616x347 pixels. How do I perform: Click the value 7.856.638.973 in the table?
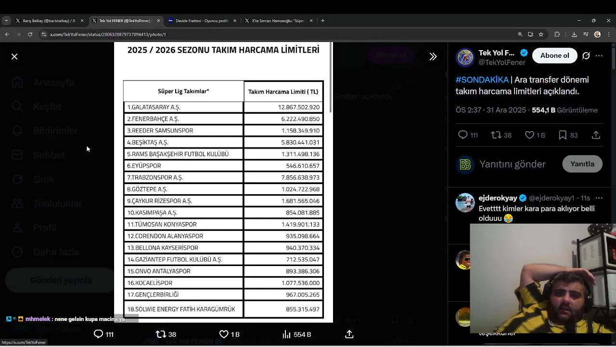(300, 177)
